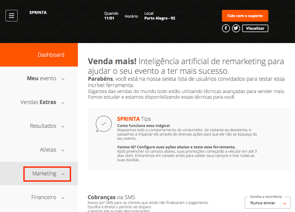Viewport: 295px width, 212px height.
Task: Click the Local Porto Alegre - RS text
Action: pos(160,16)
